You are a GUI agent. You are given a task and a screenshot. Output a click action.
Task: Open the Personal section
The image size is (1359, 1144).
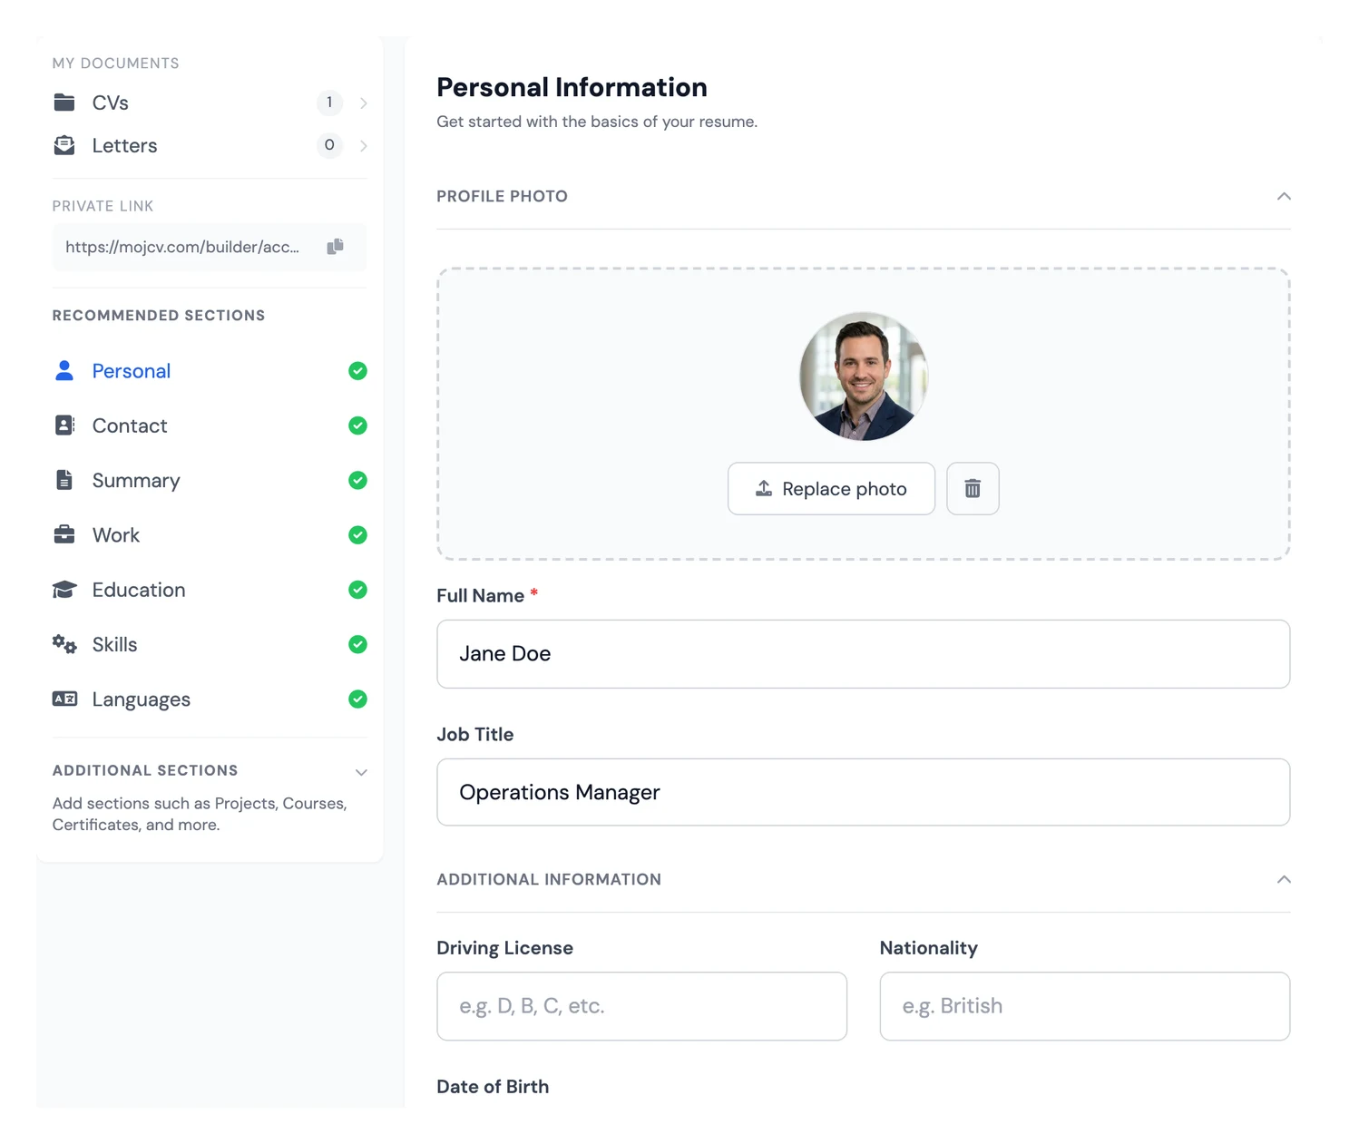[x=210, y=371]
